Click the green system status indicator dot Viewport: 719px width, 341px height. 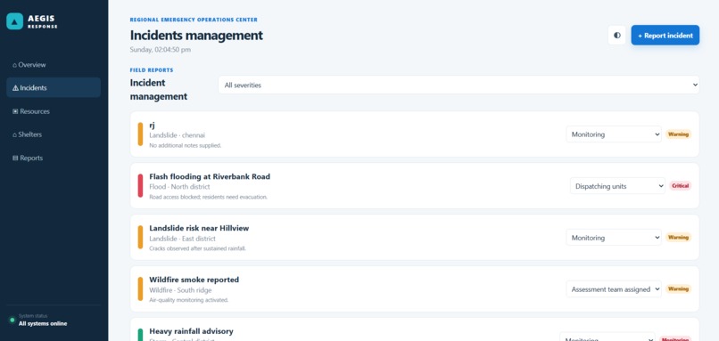[x=12, y=320]
